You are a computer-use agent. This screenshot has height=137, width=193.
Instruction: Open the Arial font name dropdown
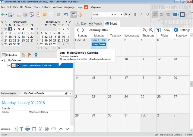[112, 14]
